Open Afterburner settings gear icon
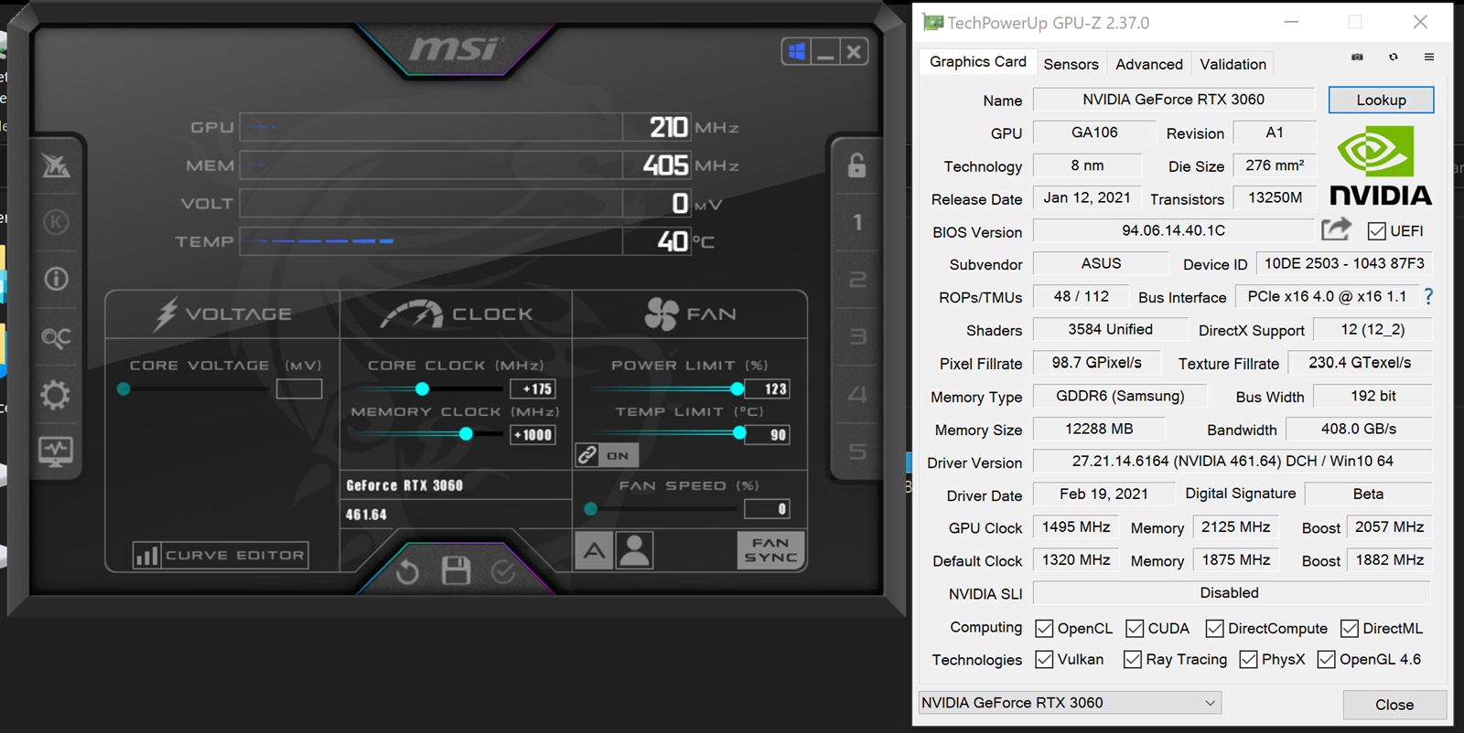 tap(56, 395)
